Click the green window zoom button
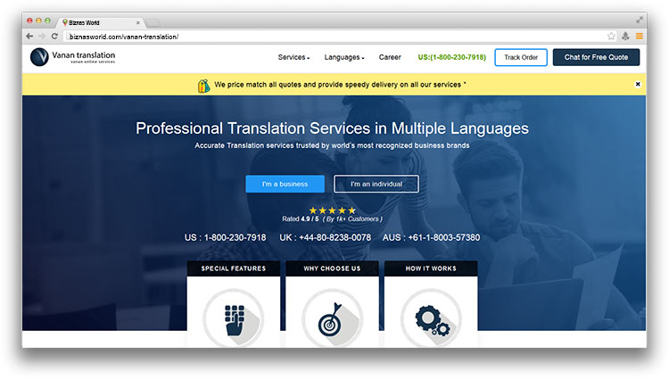669x379 pixels. click(x=47, y=21)
